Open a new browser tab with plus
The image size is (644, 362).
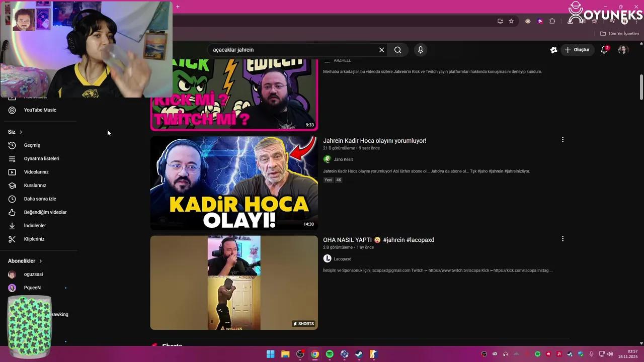[x=178, y=7]
